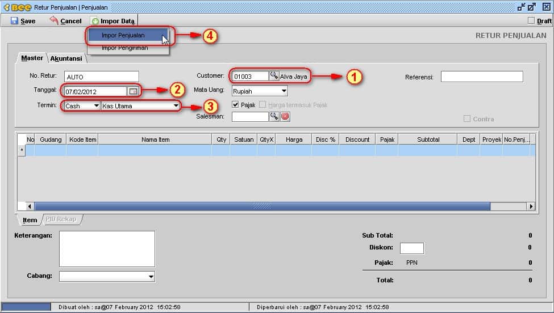Enable the Draft checkbox
The height and width of the screenshot is (313, 554).
[x=531, y=21]
